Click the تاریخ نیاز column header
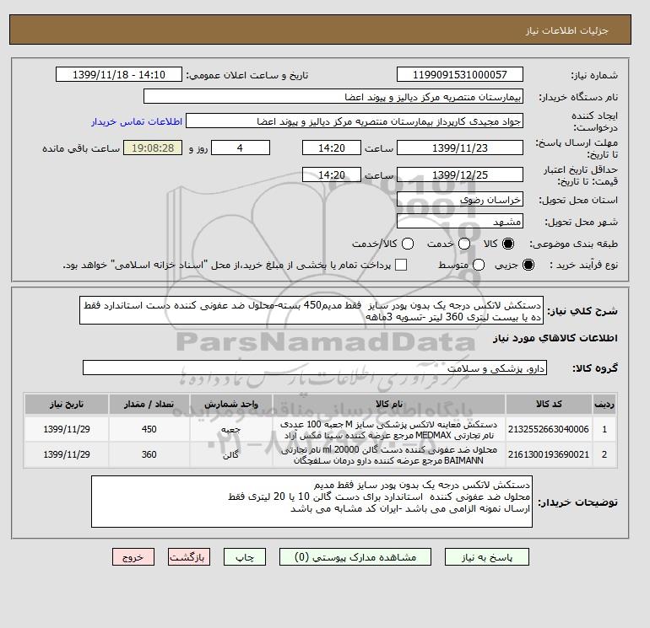This screenshot has height=628, width=650. point(67,405)
